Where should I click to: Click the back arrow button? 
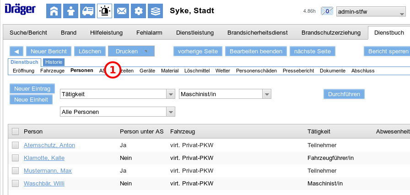(16, 51)
